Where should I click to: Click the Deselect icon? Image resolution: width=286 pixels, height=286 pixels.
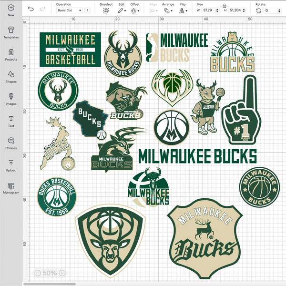(x=106, y=11)
